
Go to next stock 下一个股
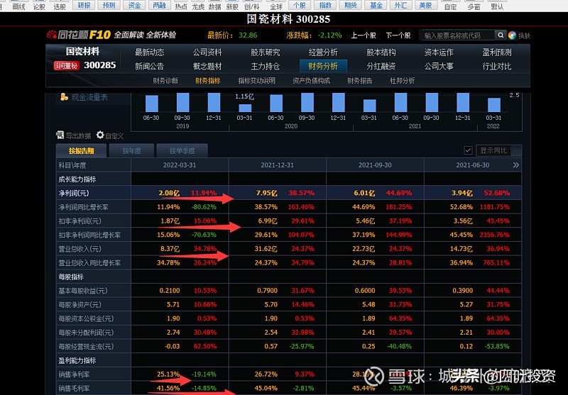[x=398, y=35]
